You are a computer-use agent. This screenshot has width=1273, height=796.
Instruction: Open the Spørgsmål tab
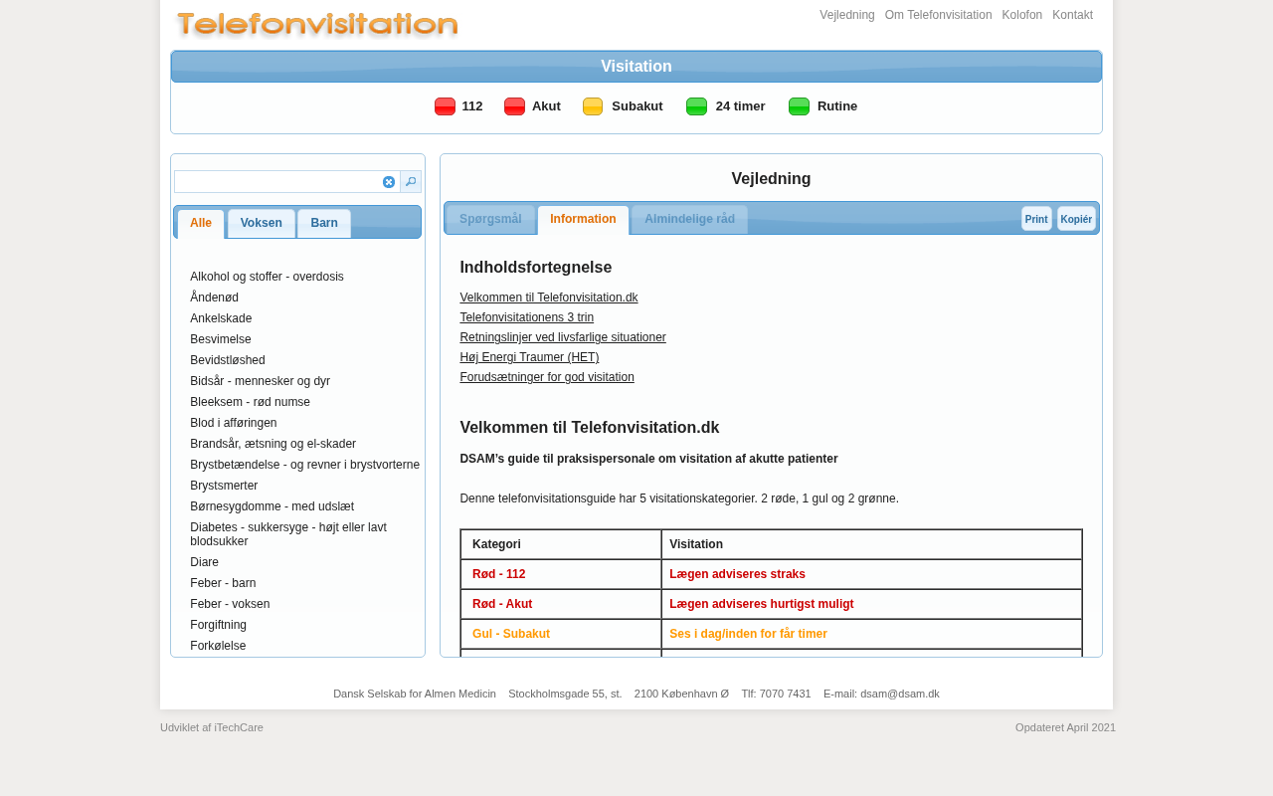pos(490,220)
